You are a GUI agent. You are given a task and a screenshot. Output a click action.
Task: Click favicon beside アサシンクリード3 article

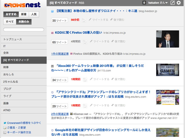pyautogui.click(x=52, y=92)
